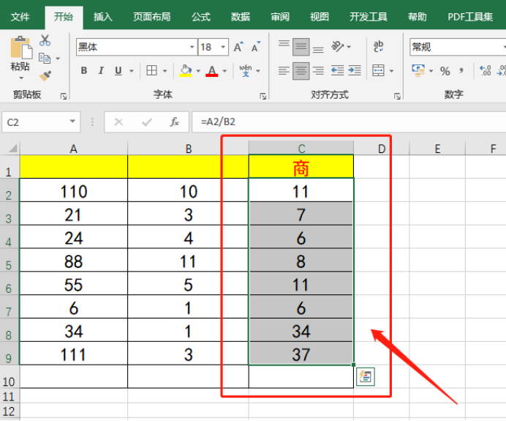Expand the Name Box dropdown
This screenshot has width=506, height=421.
72,122
